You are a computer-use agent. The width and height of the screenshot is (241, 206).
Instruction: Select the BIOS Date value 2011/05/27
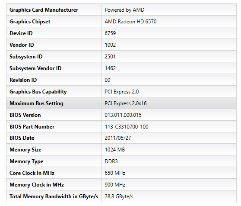click(x=118, y=138)
